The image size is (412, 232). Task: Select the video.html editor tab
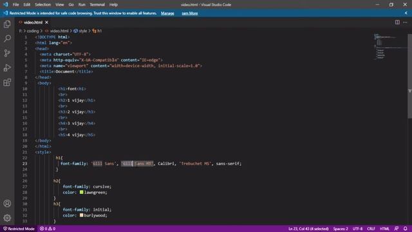coord(33,23)
